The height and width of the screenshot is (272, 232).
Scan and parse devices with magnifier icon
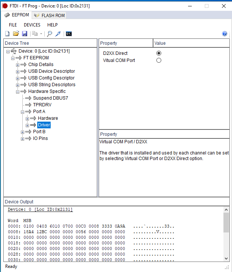(x=50, y=34)
